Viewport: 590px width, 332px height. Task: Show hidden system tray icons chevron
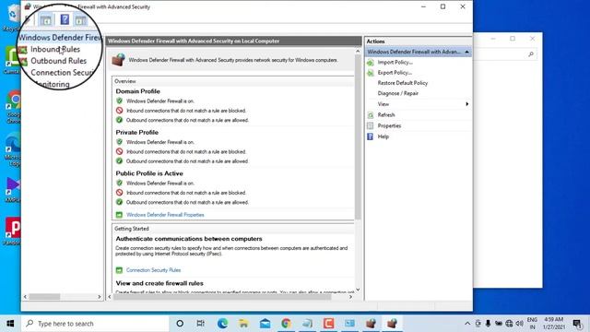467,324
